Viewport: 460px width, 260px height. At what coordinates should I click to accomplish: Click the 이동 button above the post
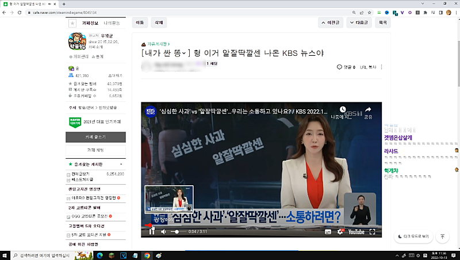tap(140, 22)
